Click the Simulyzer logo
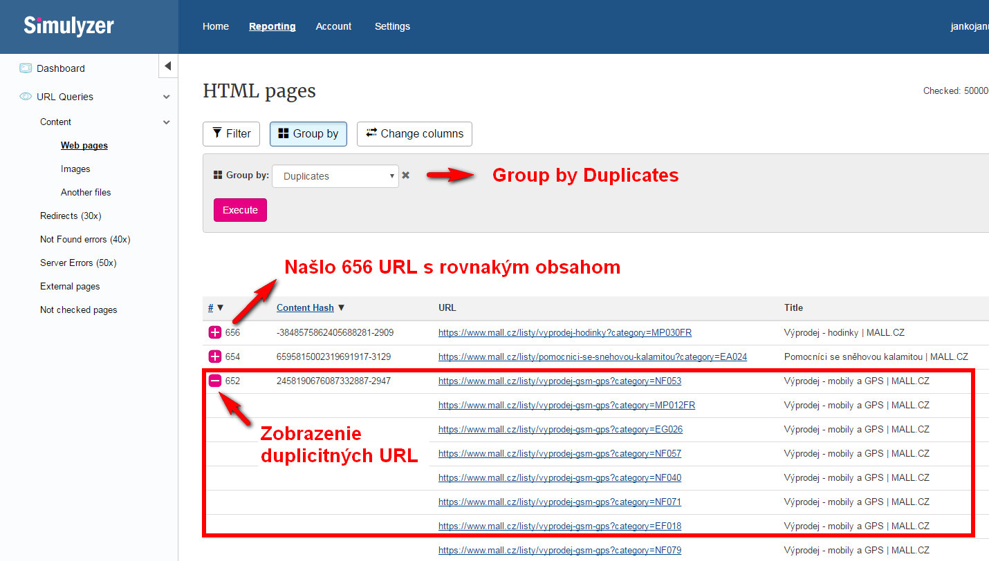This screenshot has width=989, height=561. click(68, 26)
